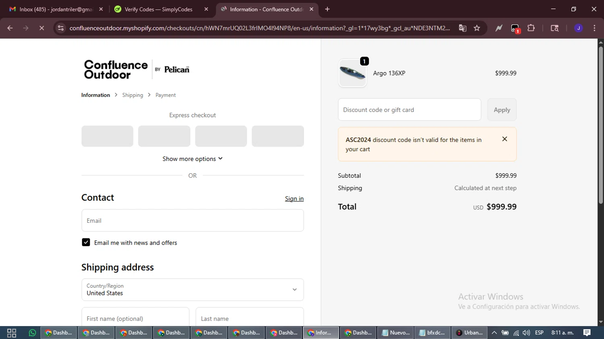Focus Discount code or gift card field
This screenshot has width=604, height=339.
pos(410,110)
